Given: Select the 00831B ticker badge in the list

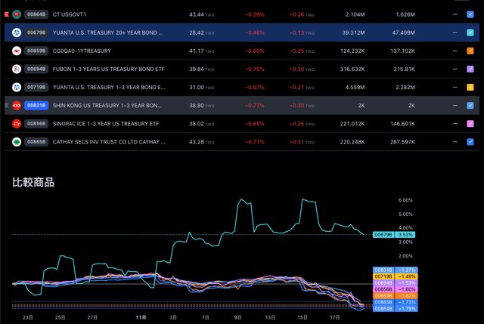Looking at the screenshot, I should pos(36,105).
